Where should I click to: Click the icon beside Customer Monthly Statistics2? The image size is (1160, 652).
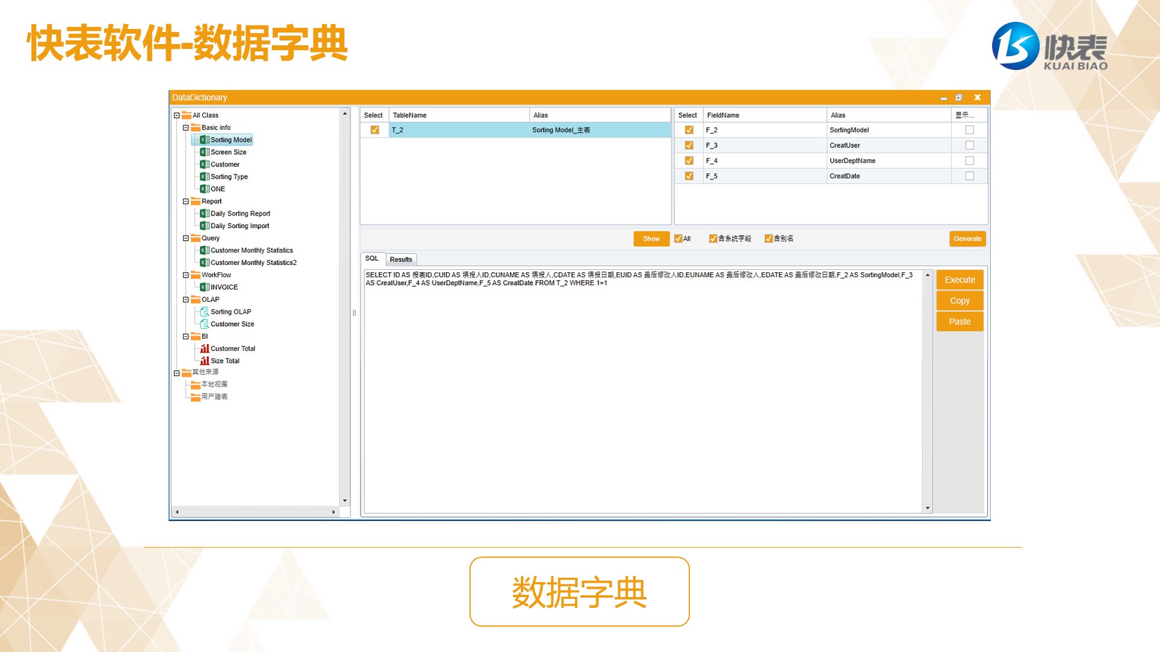[x=205, y=263]
